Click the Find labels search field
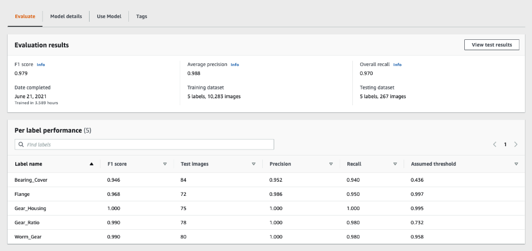This screenshot has width=532, height=251. (147, 145)
